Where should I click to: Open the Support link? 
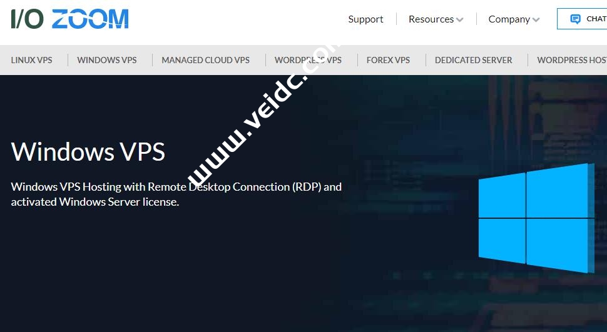[x=365, y=19]
